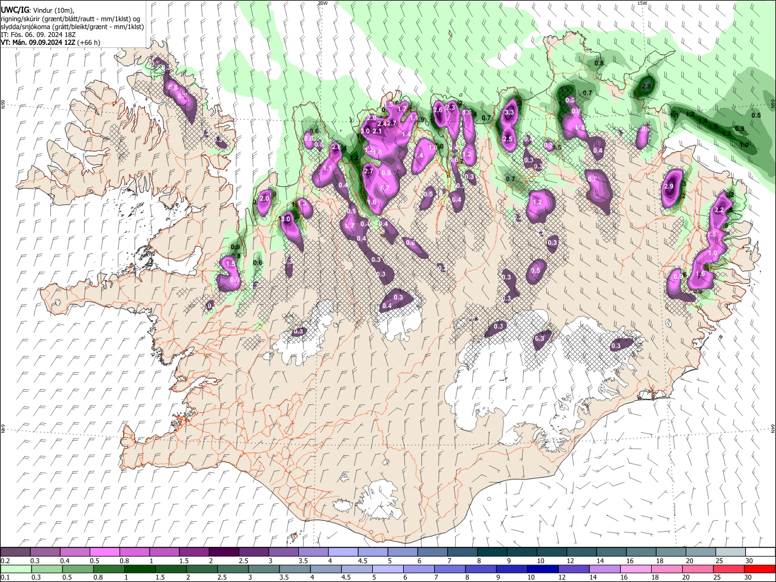
Task: Click the 2.1 snow value in northern cluster
Action: 376,131
